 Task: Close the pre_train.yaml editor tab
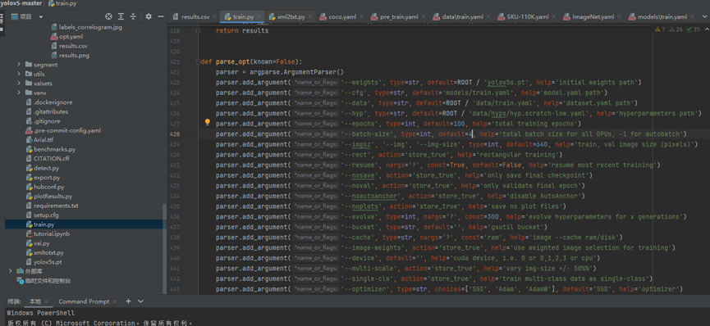point(424,16)
